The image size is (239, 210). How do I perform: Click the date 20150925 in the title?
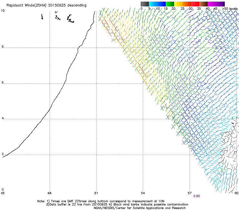(57, 5)
